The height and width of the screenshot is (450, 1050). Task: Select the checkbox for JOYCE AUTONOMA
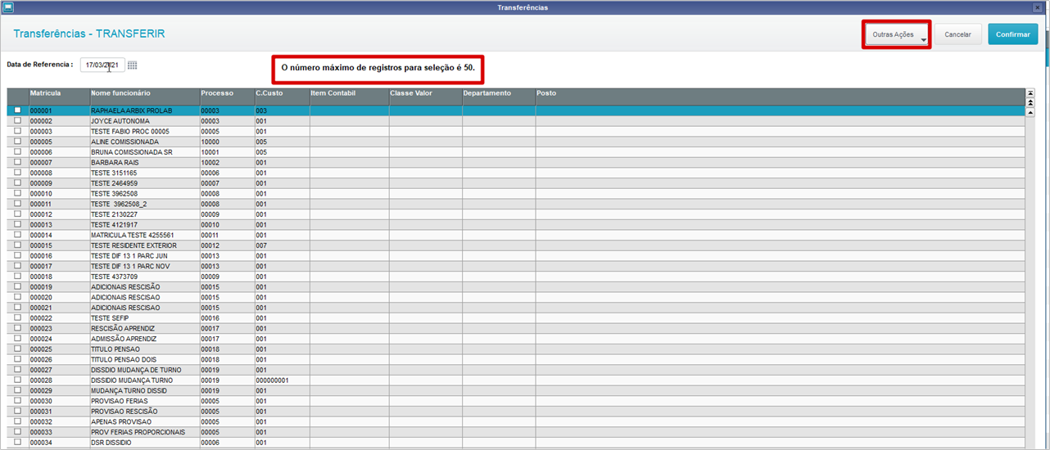point(17,120)
